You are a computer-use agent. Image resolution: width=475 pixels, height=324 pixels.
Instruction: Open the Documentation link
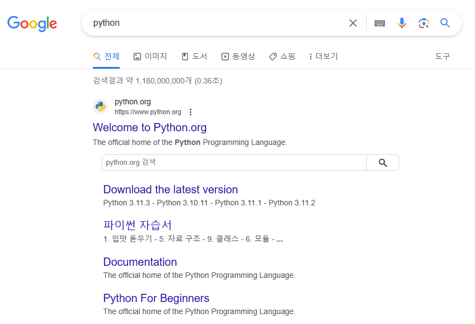(140, 262)
